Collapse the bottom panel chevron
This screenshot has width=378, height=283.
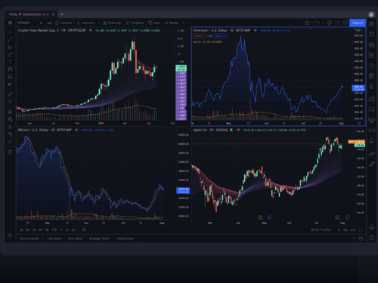[353, 238]
